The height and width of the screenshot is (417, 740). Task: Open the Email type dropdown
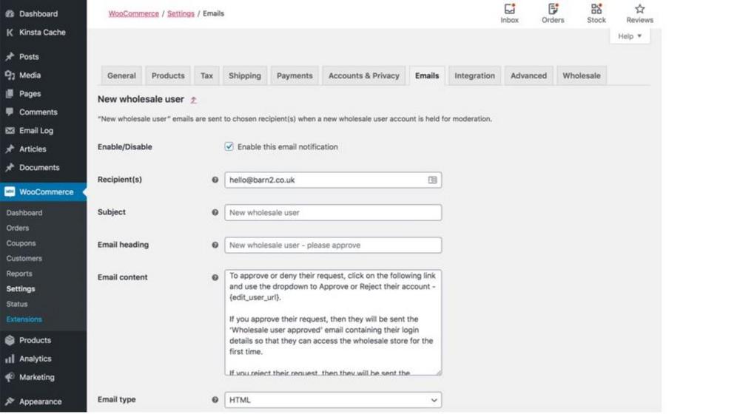click(333, 400)
